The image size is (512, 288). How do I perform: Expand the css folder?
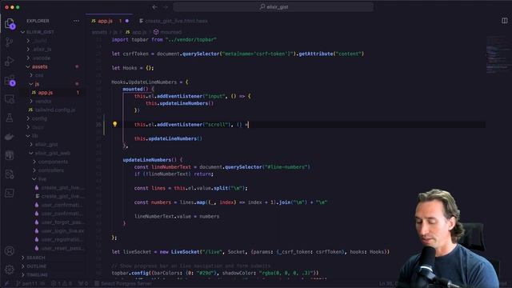[x=36, y=75]
